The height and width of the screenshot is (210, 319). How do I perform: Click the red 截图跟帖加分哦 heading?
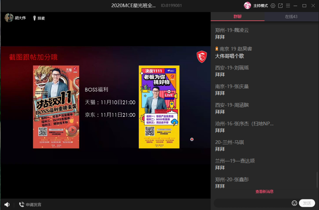pos(33,57)
